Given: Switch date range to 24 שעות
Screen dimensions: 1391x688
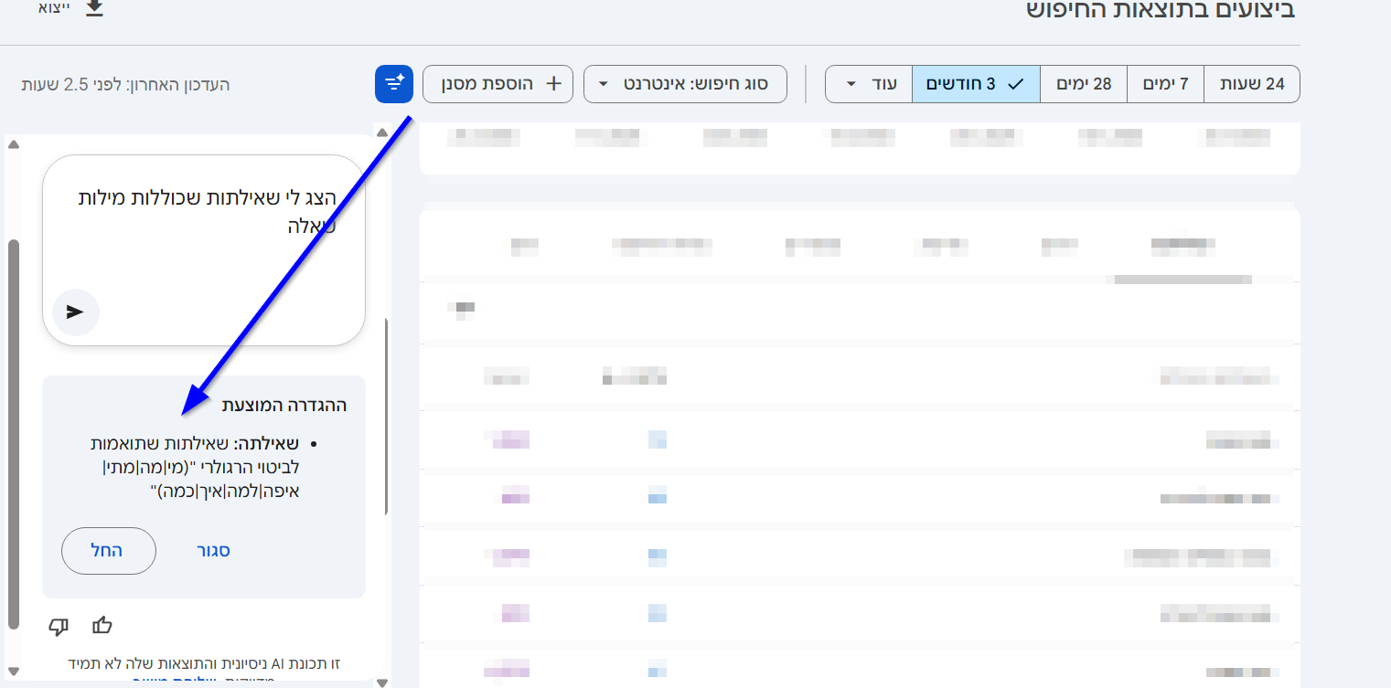Looking at the screenshot, I should click(x=1252, y=84).
